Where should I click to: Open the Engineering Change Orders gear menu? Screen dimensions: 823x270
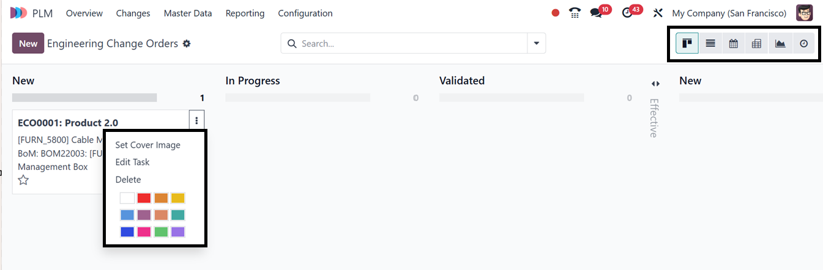[x=187, y=44]
